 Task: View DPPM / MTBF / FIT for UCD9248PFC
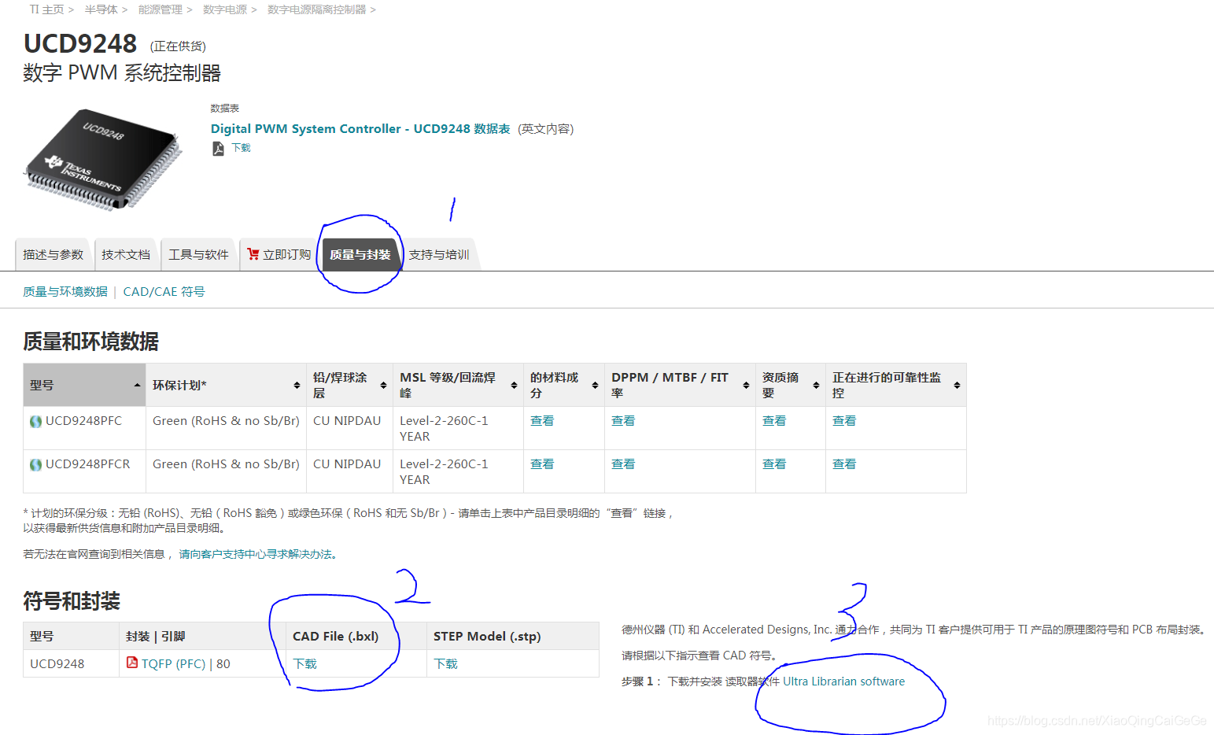point(623,421)
